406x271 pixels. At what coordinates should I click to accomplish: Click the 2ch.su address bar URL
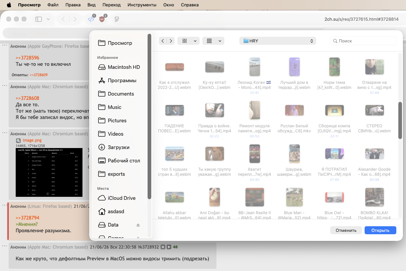[361, 19]
